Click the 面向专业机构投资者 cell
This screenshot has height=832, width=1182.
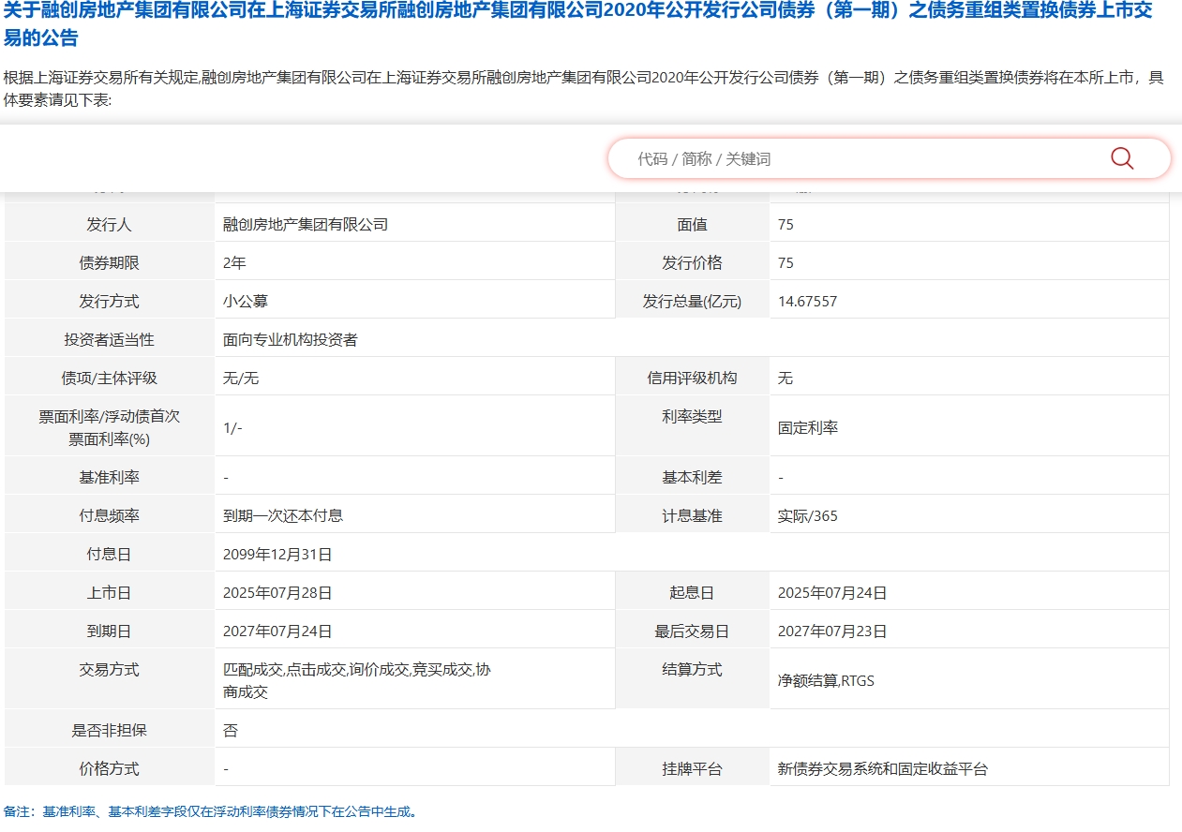pyautogui.click(x=290, y=340)
